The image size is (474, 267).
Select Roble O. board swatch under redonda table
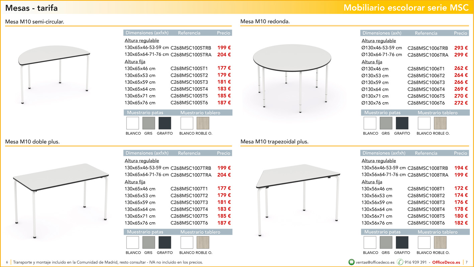440,123
